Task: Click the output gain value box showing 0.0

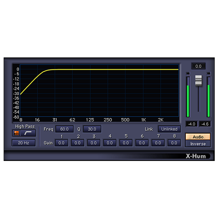Action: (x=198, y=66)
